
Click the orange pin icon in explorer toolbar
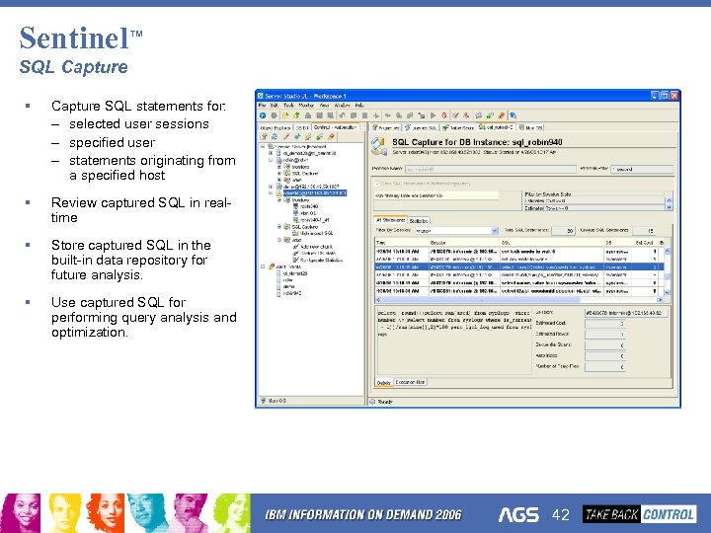(331, 136)
